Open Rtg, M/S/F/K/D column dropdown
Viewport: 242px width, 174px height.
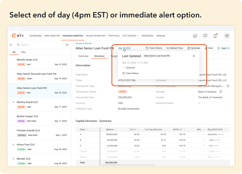click(225, 129)
